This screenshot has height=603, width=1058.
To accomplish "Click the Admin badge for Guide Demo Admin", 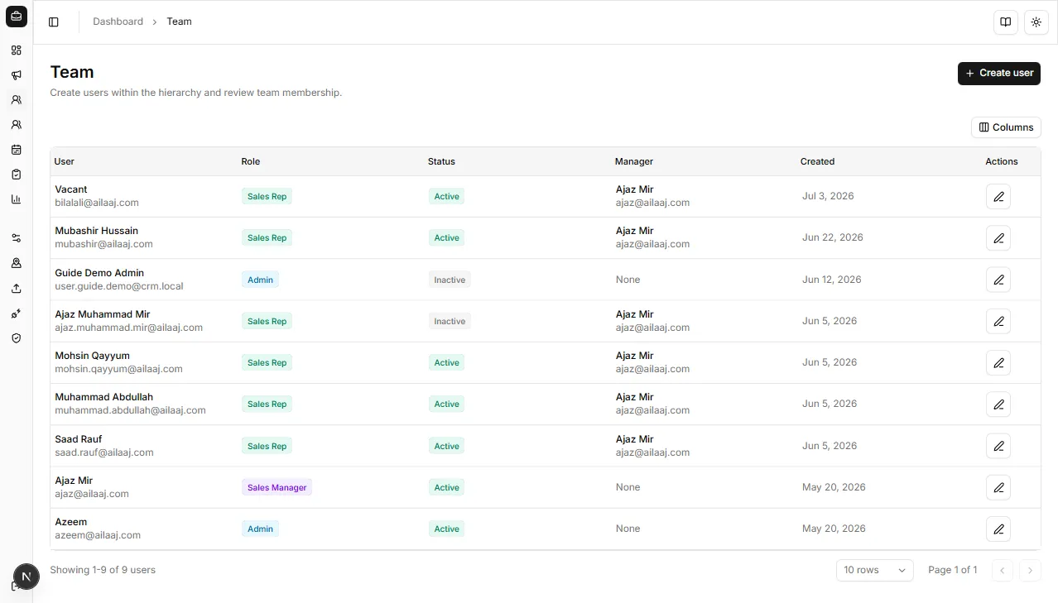I will (260, 280).
